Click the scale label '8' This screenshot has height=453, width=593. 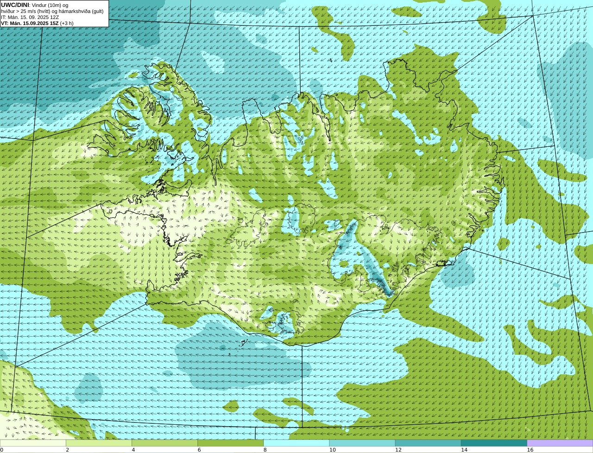click(x=265, y=450)
